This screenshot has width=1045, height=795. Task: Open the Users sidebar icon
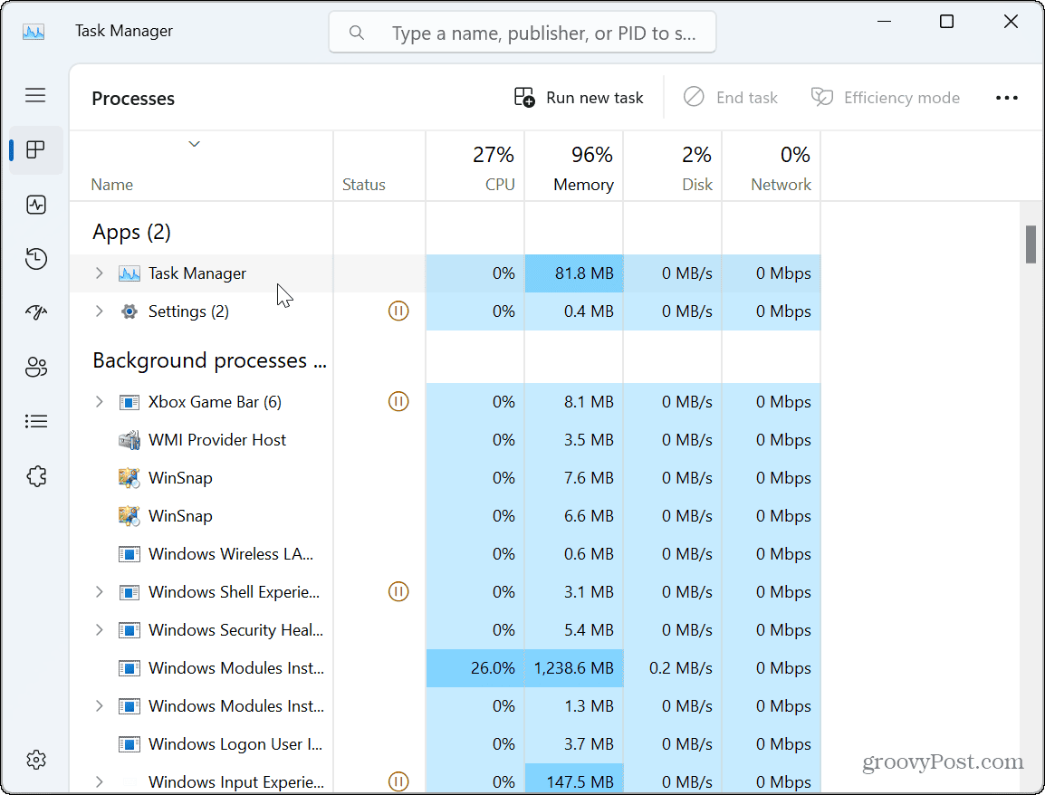click(x=36, y=368)
